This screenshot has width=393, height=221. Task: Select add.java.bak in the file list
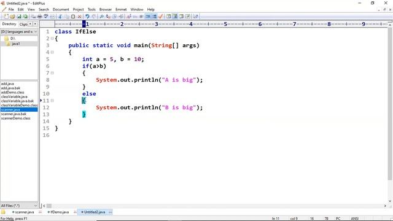coord(10,88)
